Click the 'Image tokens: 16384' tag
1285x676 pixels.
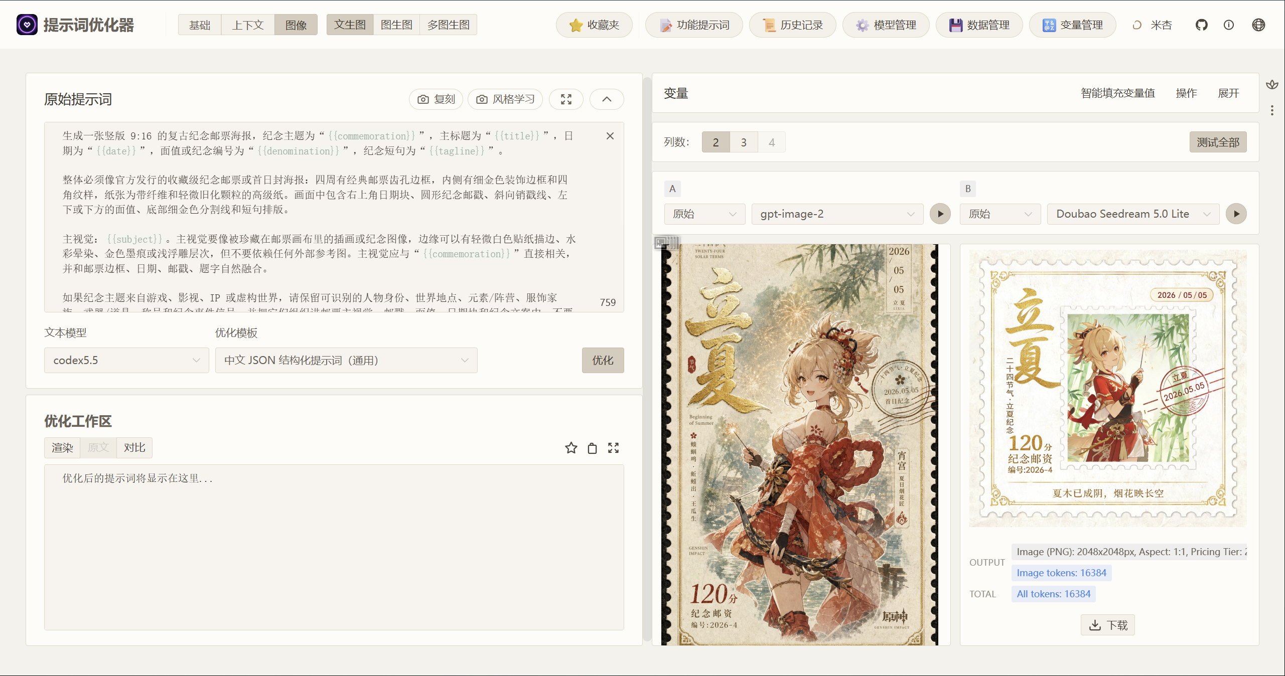tap(1061, 573)
